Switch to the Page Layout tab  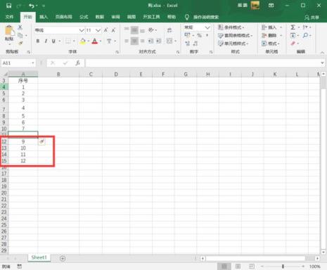point(63,17)
